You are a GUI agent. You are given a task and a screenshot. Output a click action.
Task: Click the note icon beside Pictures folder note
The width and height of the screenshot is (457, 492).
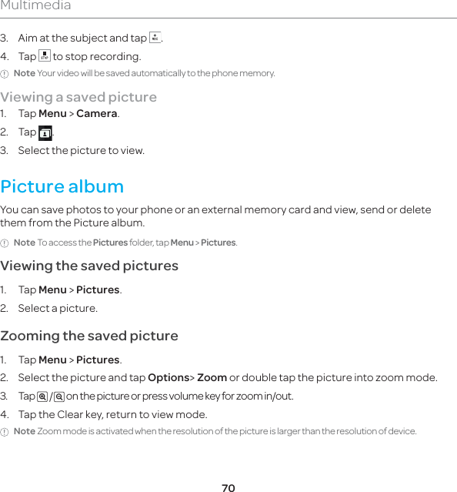[5, 243]
